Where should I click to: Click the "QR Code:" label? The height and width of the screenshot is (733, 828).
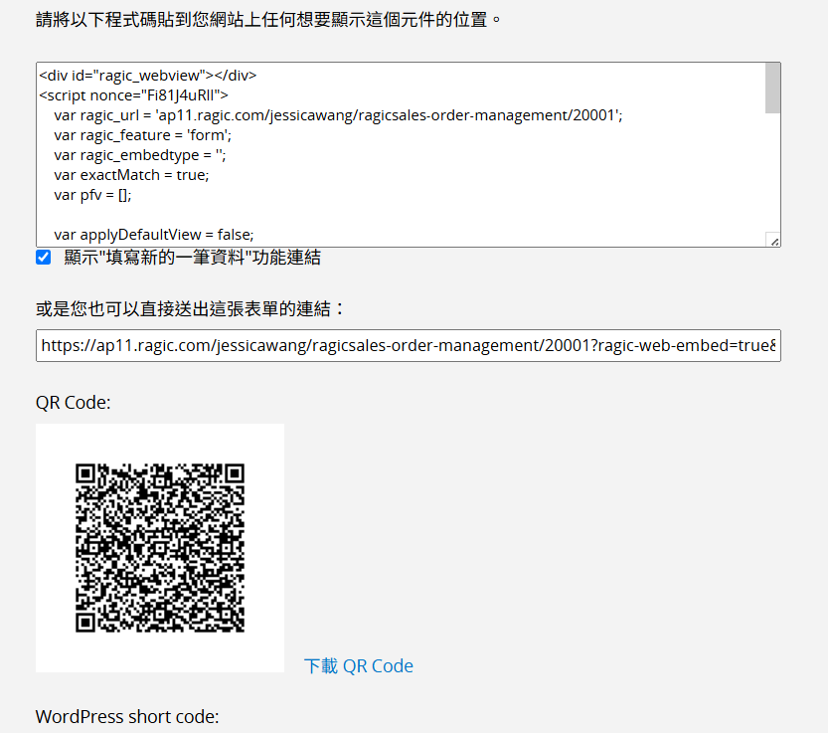coord(74,403)
